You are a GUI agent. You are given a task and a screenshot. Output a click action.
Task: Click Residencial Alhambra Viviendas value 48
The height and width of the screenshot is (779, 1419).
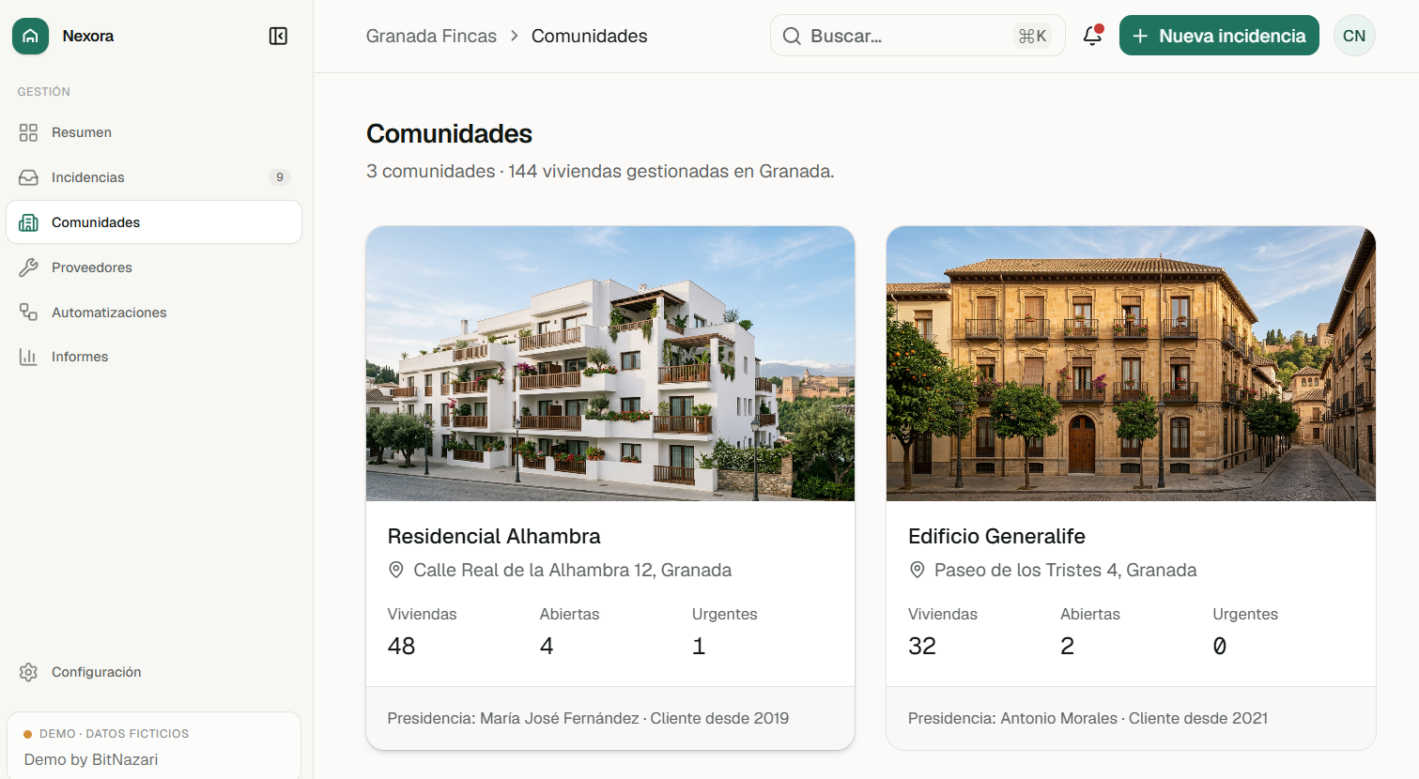coord(401,646)
